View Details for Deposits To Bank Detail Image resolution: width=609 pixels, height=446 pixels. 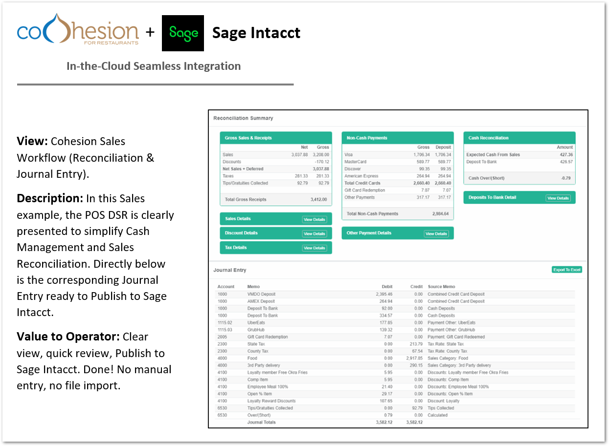coord(558,198)
